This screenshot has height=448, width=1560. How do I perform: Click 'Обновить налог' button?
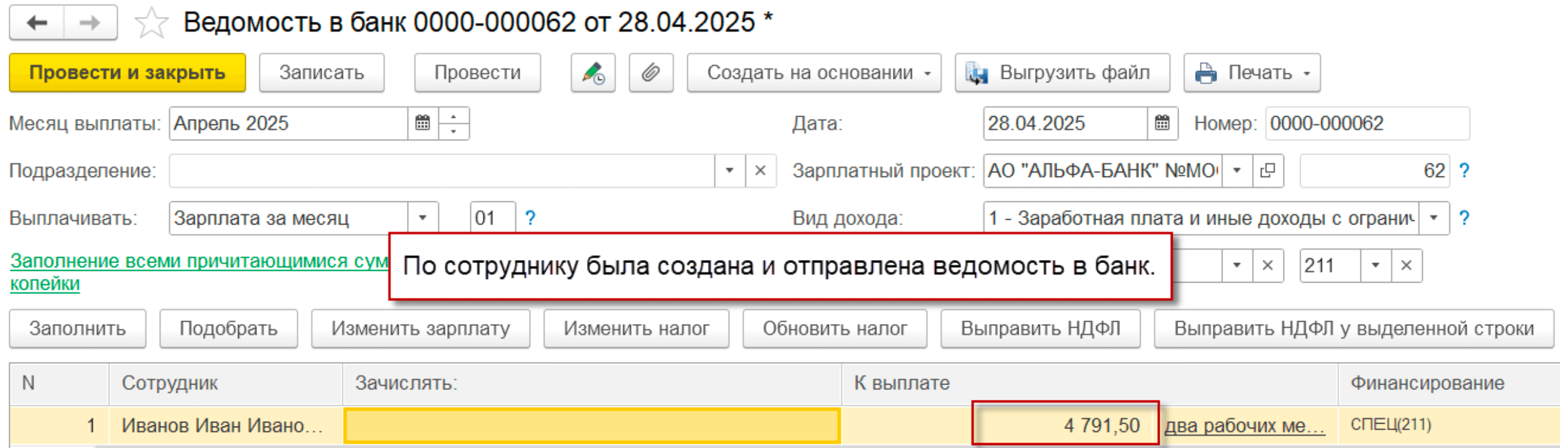834,329
